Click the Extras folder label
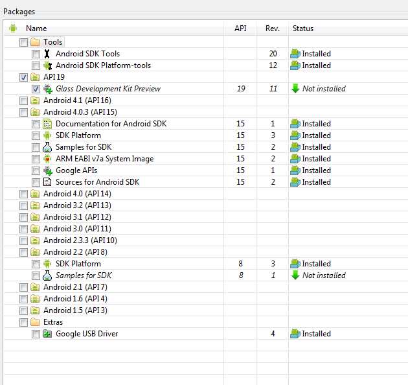The height and width of the screenshot is (385, 408). tap(53, 322)
